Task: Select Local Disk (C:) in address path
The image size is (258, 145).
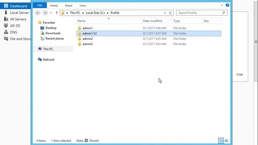Action: tap(95, 13)
